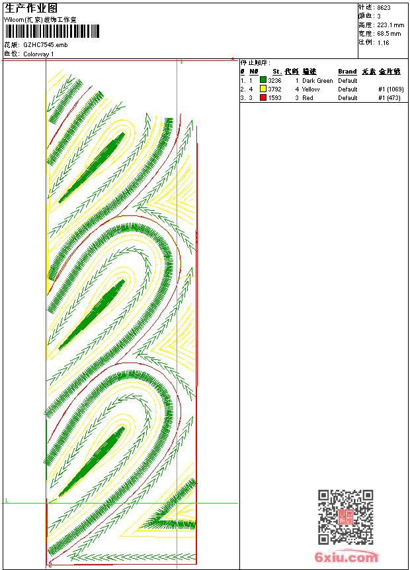Click the Red thread color swatch
Image resolution: width=410 pixels, height=570 pixels.
263,97
